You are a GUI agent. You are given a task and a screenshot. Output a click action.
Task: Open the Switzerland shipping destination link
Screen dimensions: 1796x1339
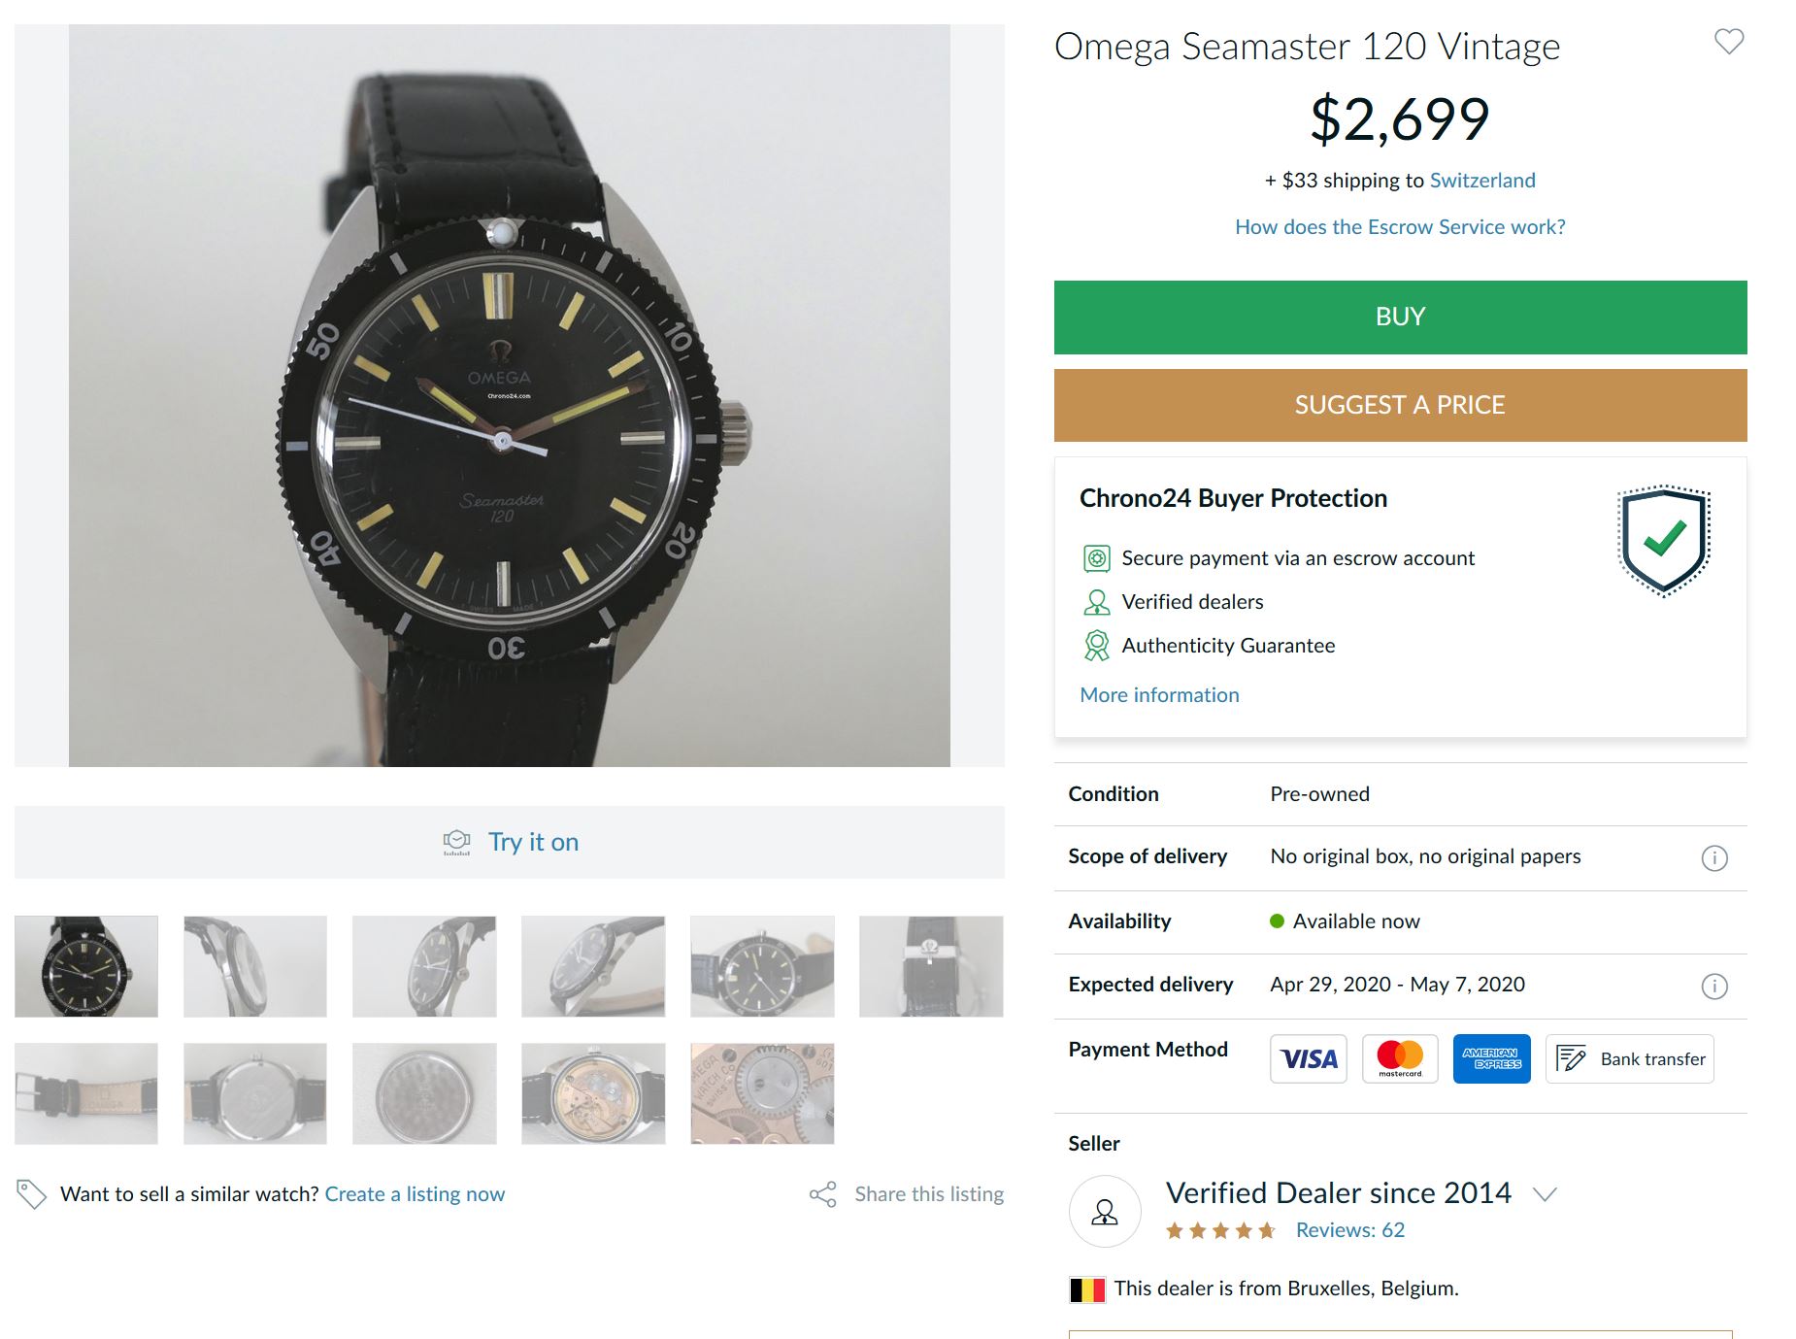pos(1482,181)
